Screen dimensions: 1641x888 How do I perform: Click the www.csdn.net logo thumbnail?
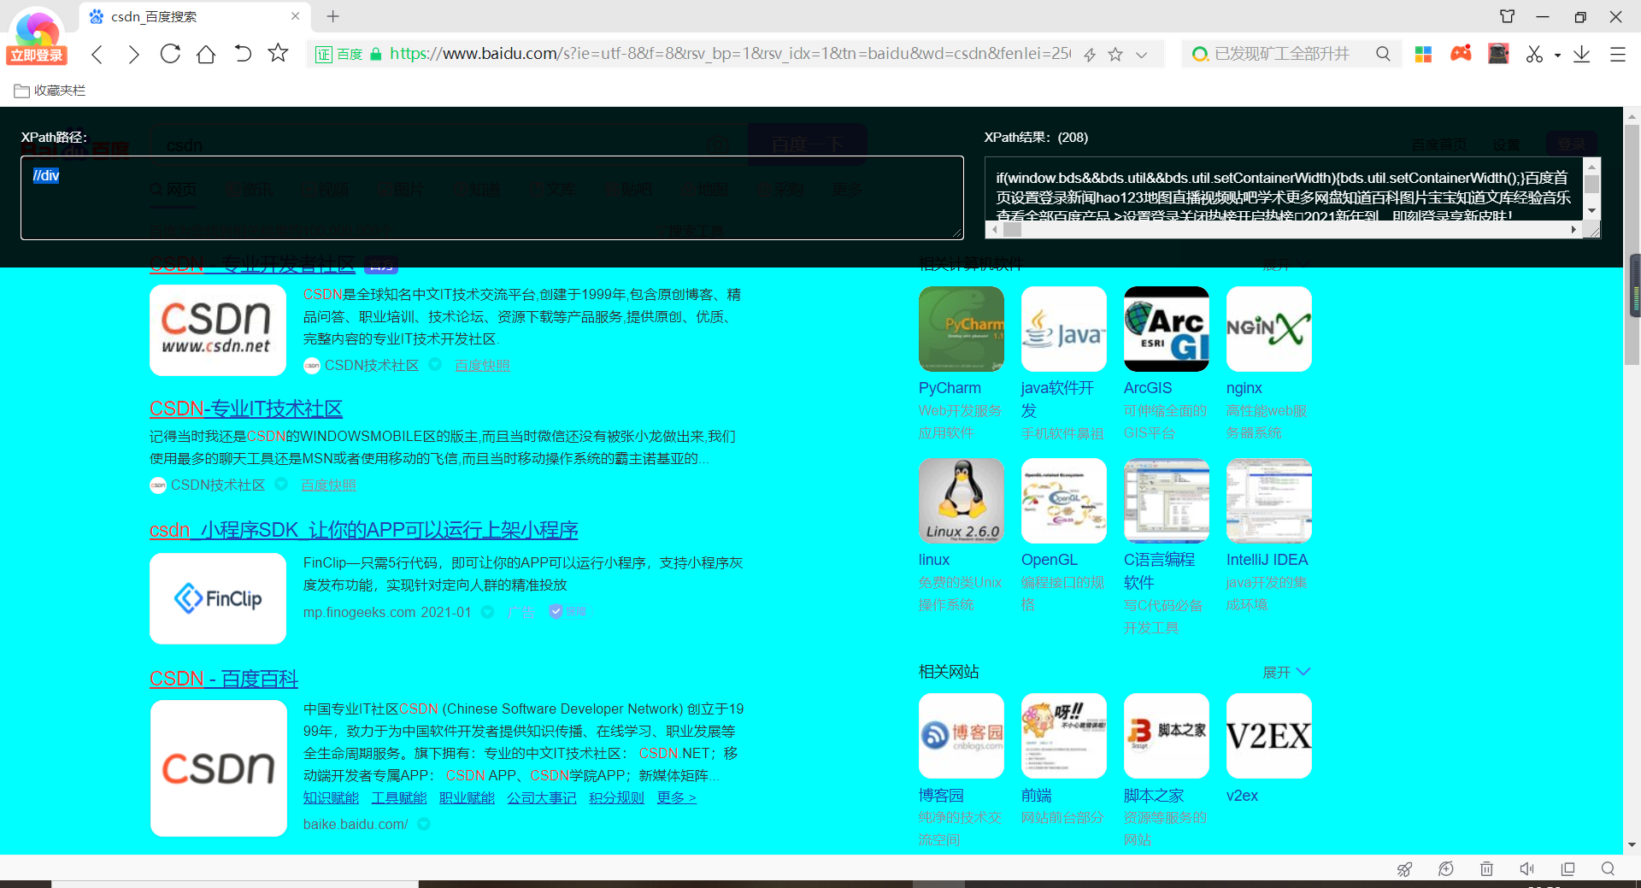218,331
